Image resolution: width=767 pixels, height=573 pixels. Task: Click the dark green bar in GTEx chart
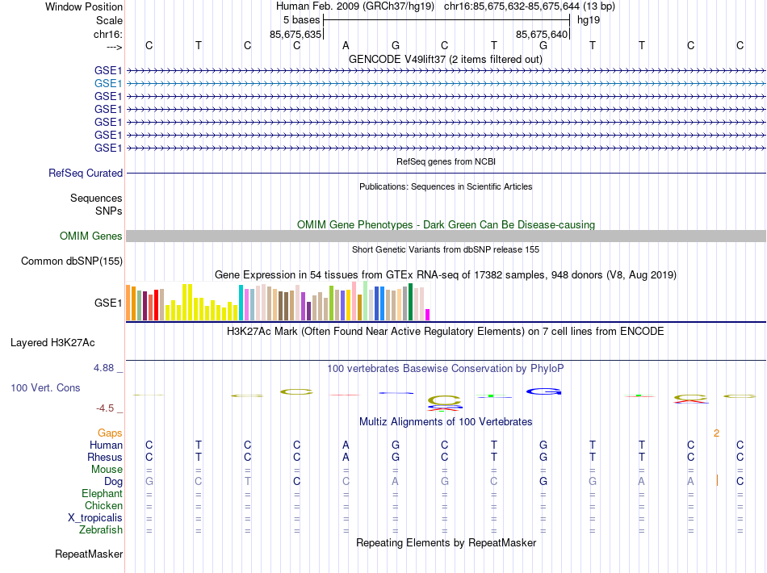coord(410,302)
